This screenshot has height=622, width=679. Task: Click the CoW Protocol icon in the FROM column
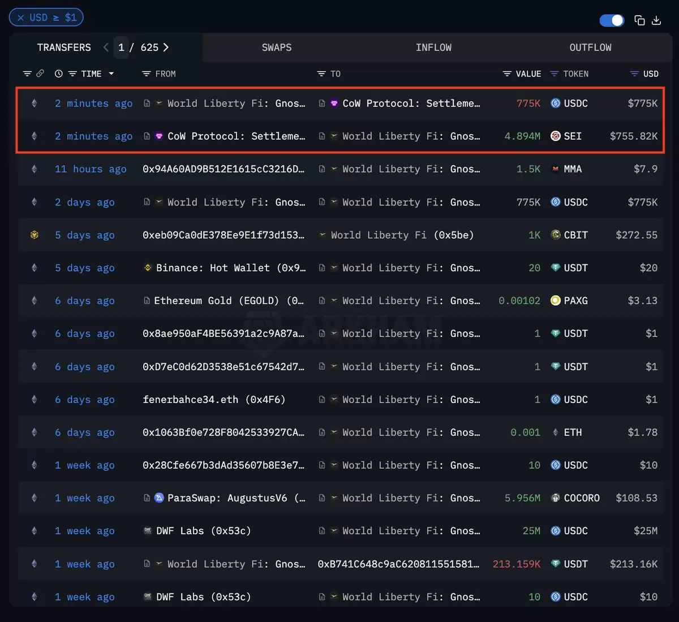[160, 136]
